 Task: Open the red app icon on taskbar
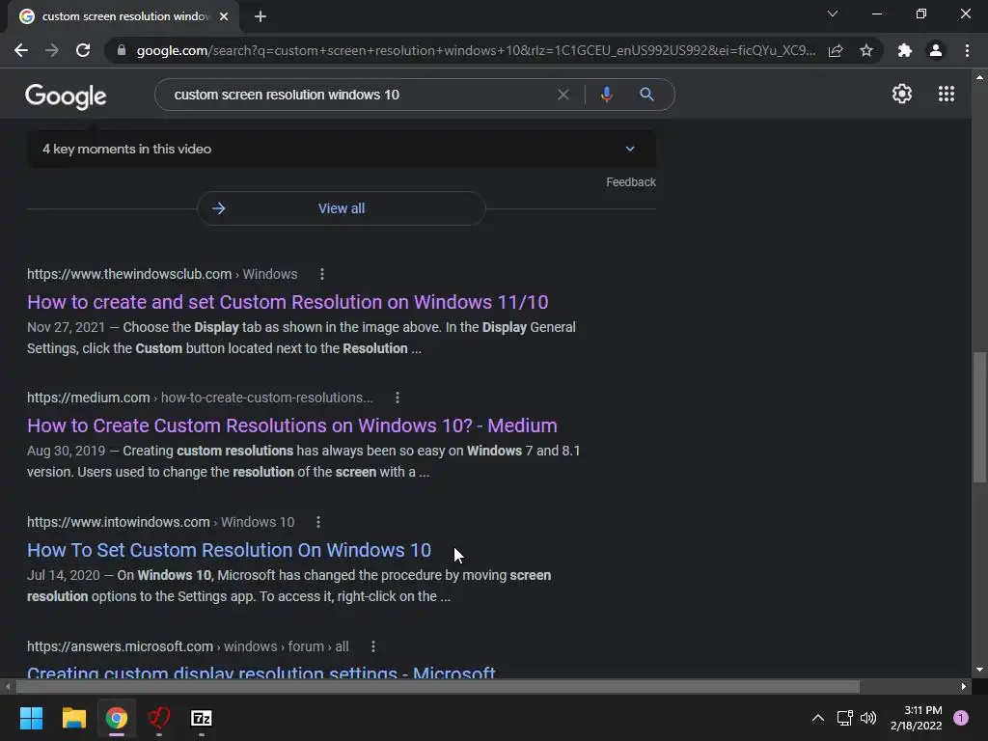159,718
